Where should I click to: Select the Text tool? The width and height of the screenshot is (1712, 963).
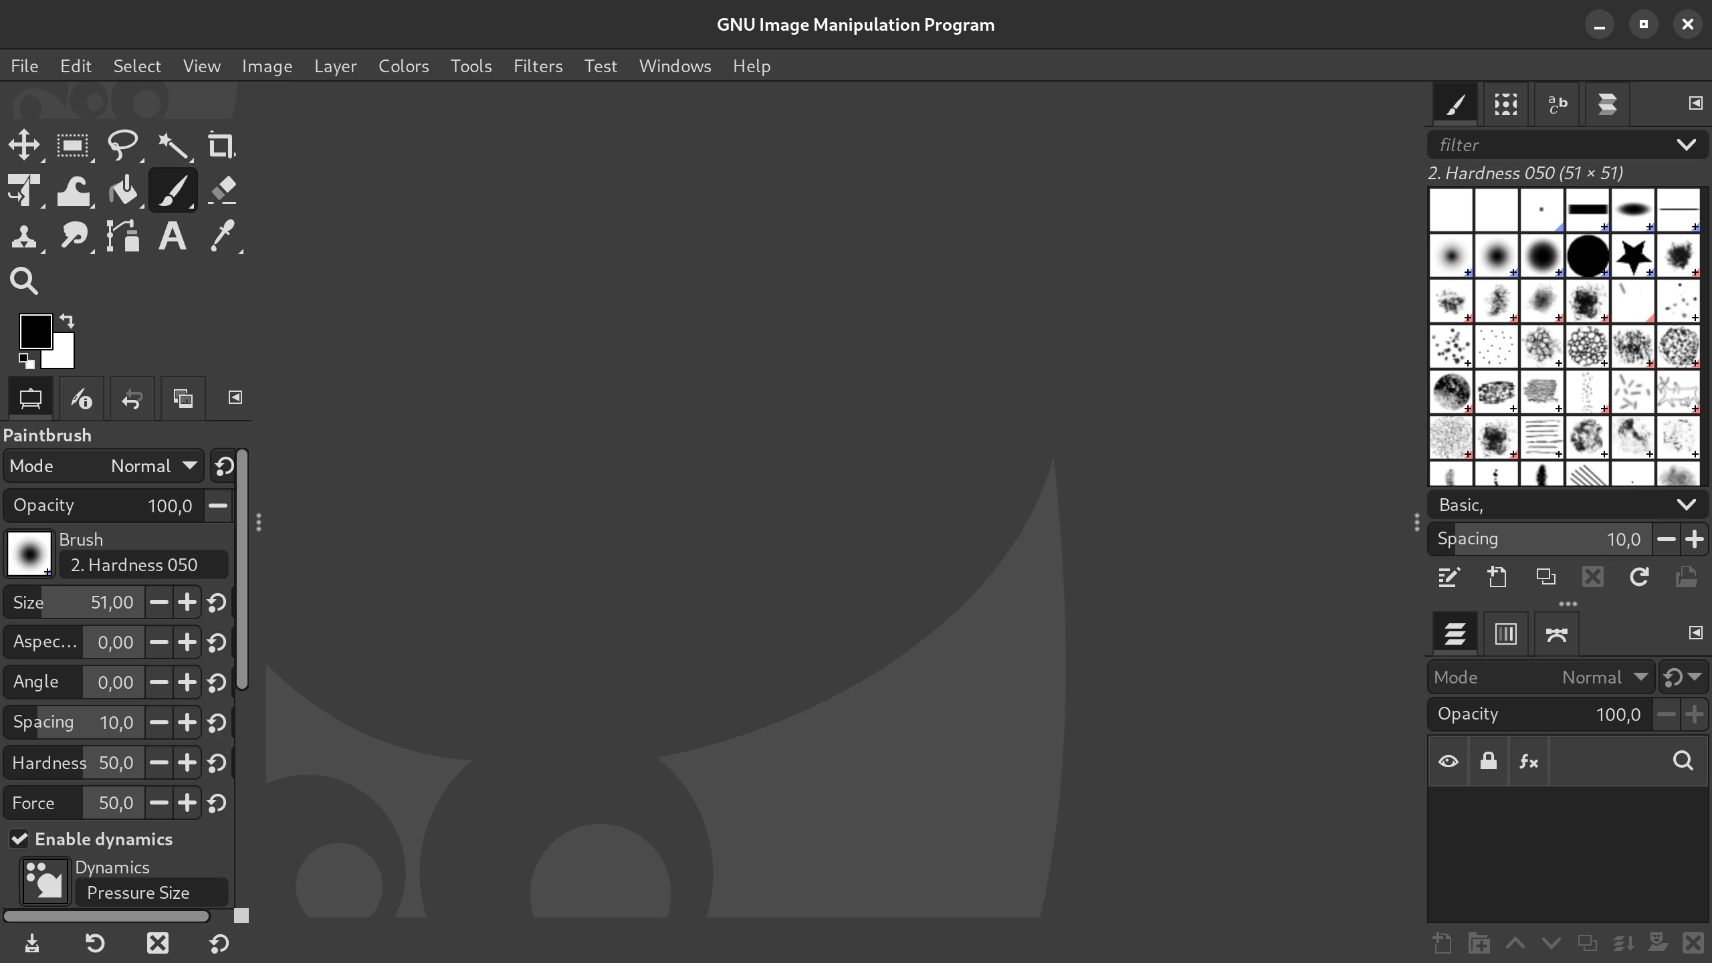(x=173, y=237)
